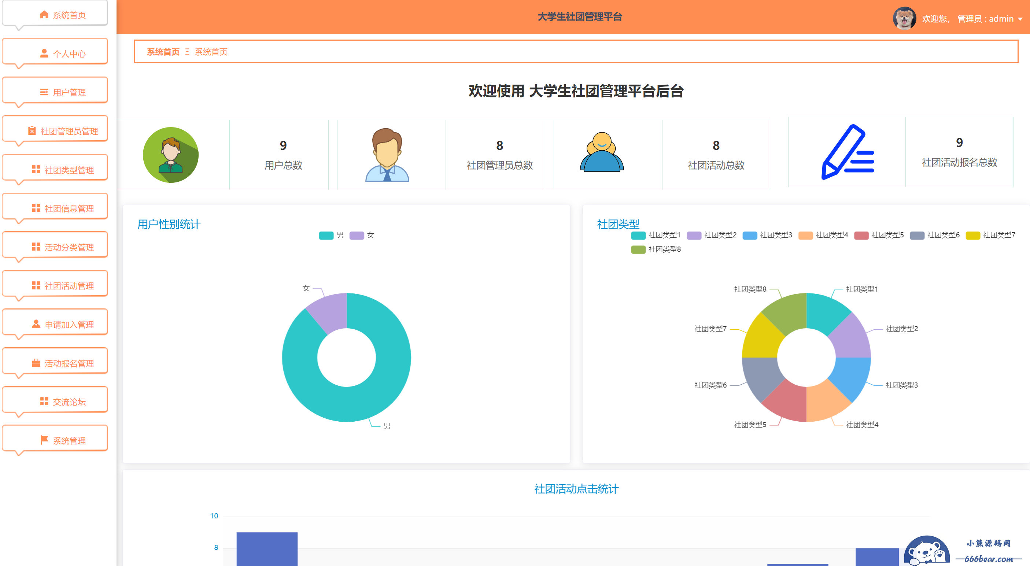
Task: Click the second 系统首页 breadcrumb item
Action: [211, 52]
